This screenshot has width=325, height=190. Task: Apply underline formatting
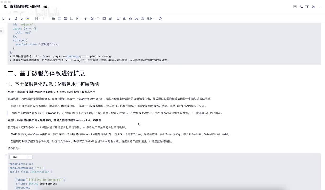(16, 18)
